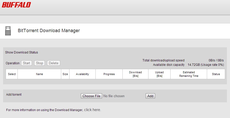Click the 14.72GB disk capacity value
Viewport: 230px width, 118px height.
point(206,65)
